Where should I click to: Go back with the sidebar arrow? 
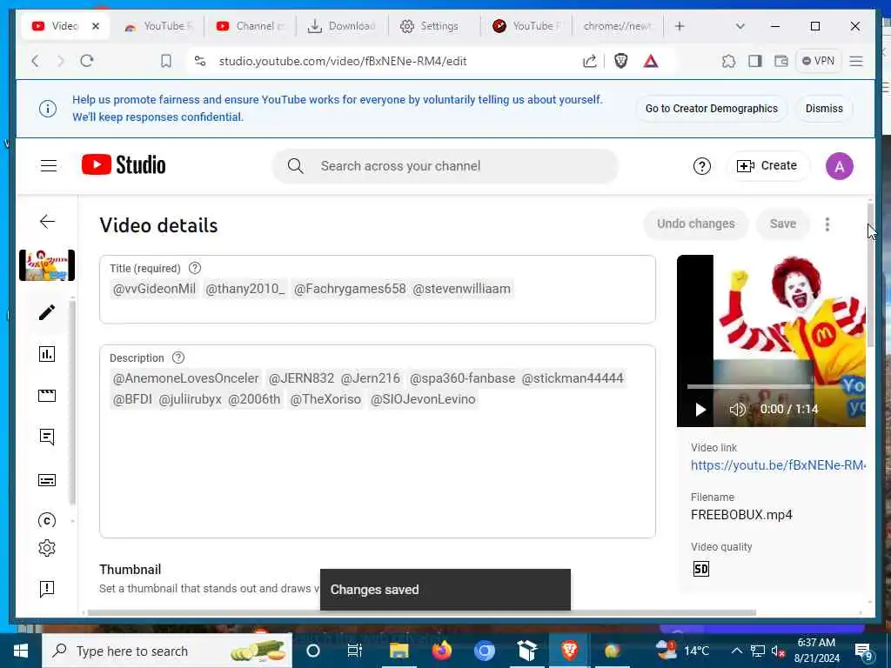click(x=47, y=222)
